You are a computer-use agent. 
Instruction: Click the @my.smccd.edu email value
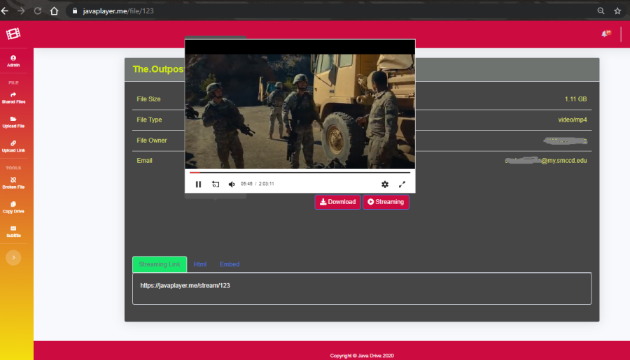point(563,161)
